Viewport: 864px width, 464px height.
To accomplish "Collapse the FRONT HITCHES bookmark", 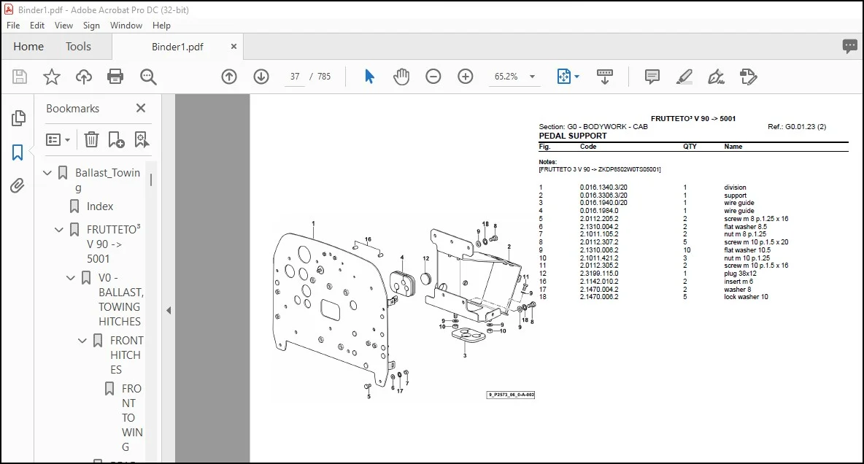I will pos(82,341).
